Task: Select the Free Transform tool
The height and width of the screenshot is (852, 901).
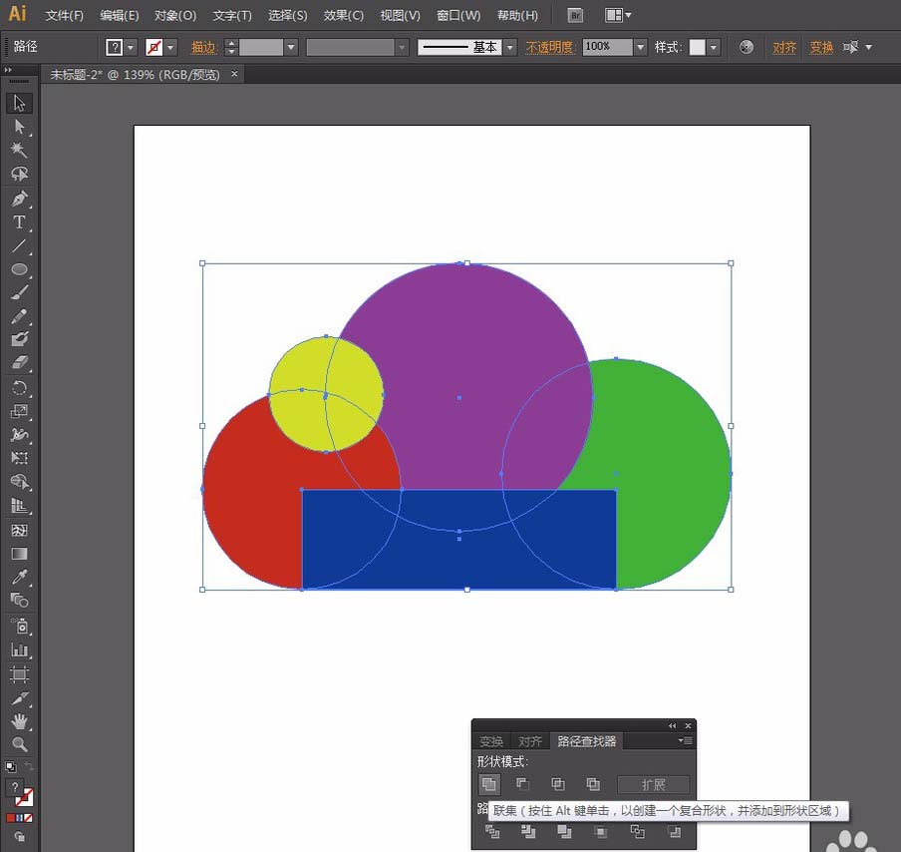Action: (x=20, y=458)
